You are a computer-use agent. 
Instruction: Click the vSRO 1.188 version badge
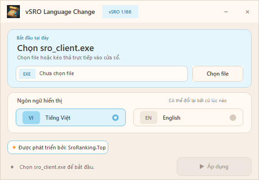120,12
